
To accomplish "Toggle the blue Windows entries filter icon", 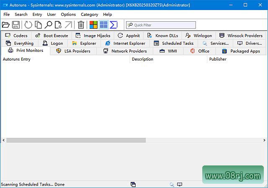I will pyautogui.click(x=104, y=25).
